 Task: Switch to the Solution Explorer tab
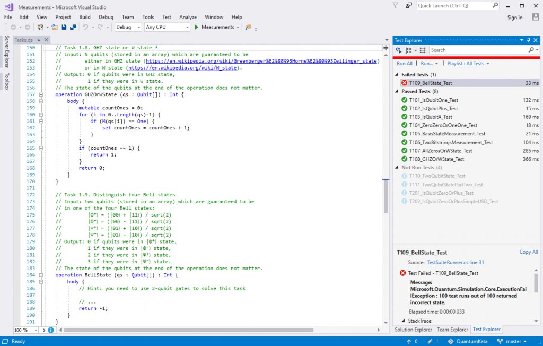pyautogui.click(x=413, y=330)
